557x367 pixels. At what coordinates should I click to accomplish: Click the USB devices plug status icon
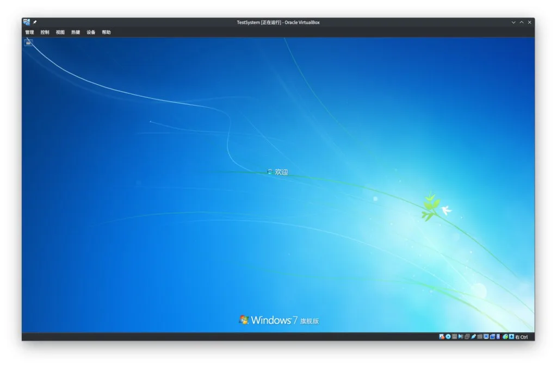click(x=473, y=337)
